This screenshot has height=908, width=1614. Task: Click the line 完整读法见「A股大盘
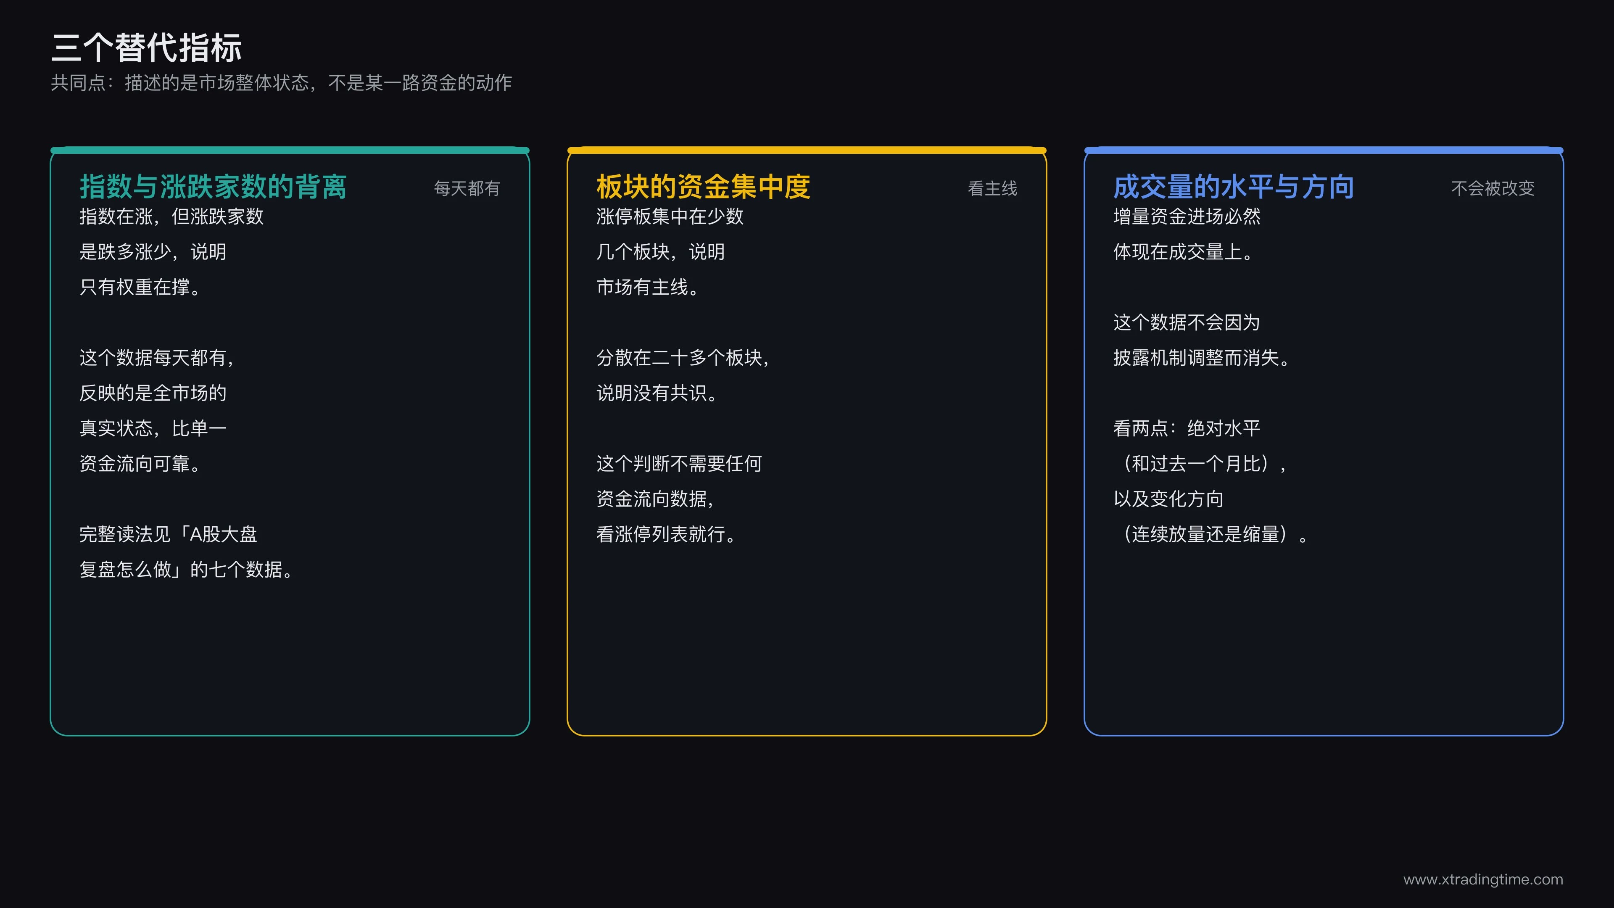168,535
